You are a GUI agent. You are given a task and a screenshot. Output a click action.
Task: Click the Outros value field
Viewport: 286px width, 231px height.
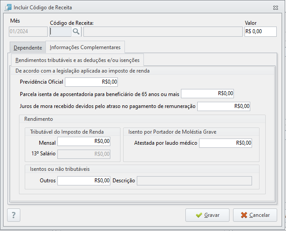84,181
